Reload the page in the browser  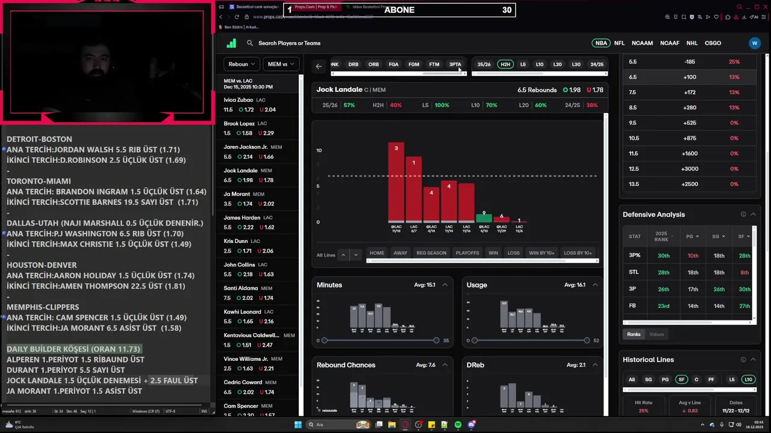tap(237, 17)
